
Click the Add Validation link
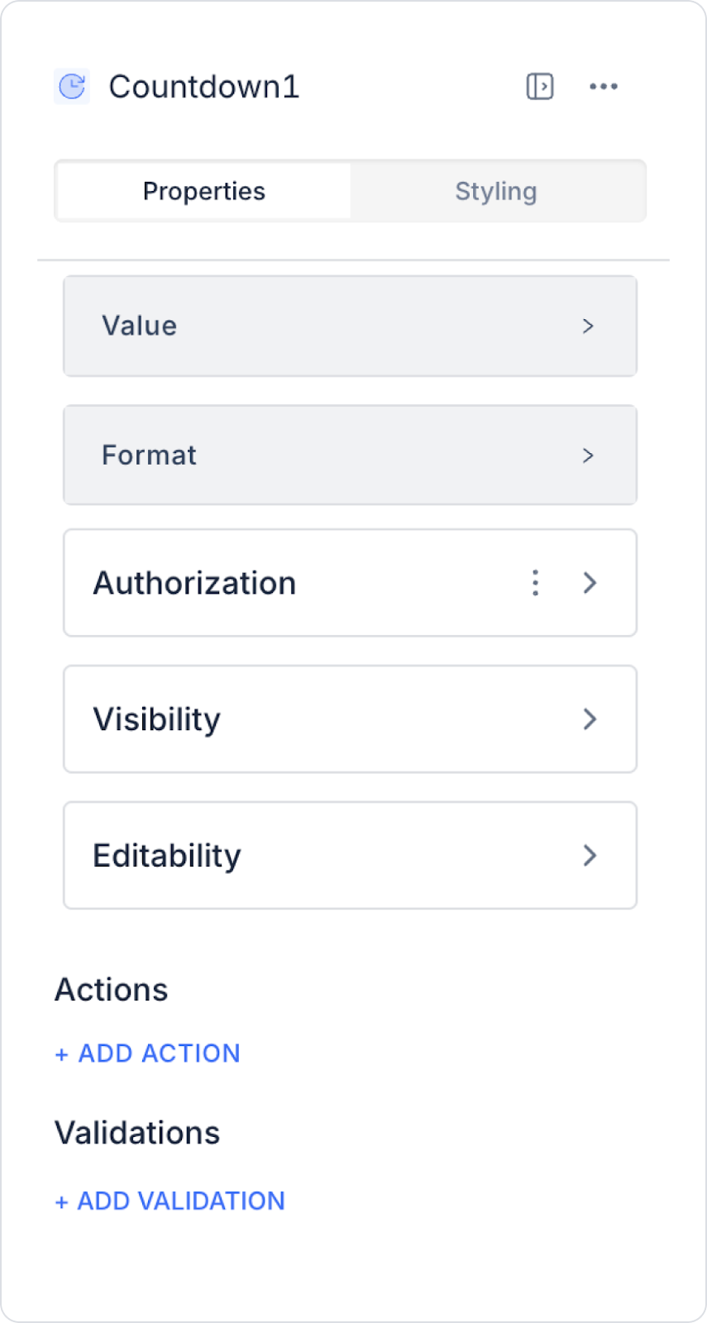170,1201
